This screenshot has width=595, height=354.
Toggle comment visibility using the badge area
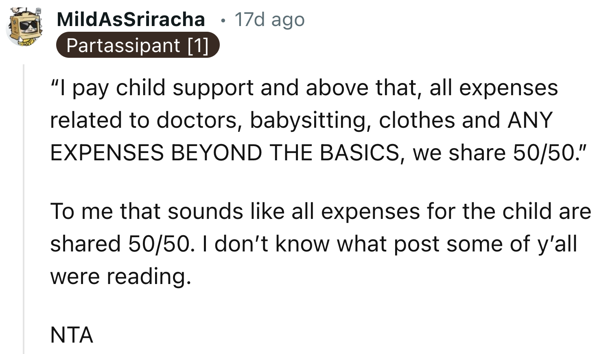138,46
